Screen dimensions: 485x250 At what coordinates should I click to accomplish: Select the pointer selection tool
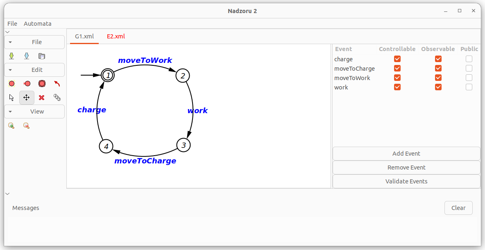pyautogui.click(x=11, y=98)
